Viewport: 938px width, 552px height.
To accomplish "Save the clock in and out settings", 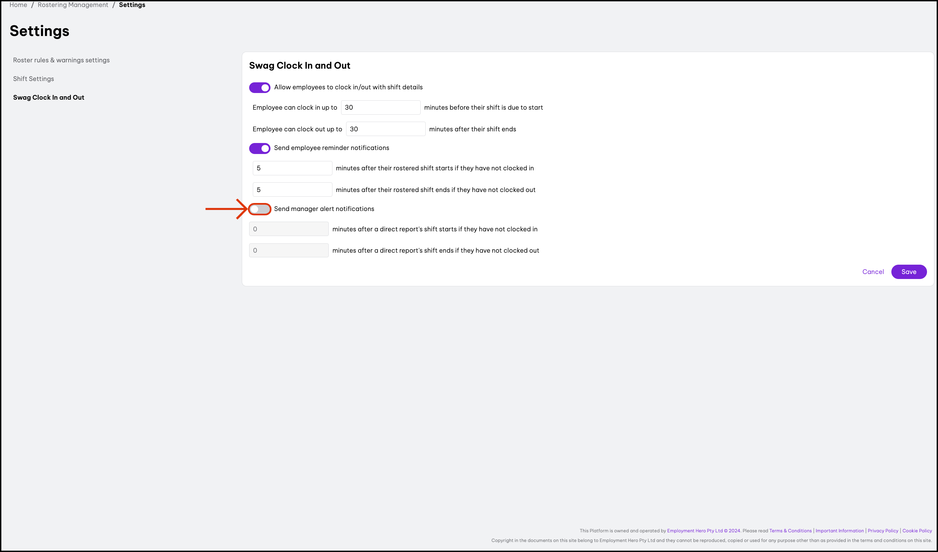I will pyautogui.click(x=909, y=272).
